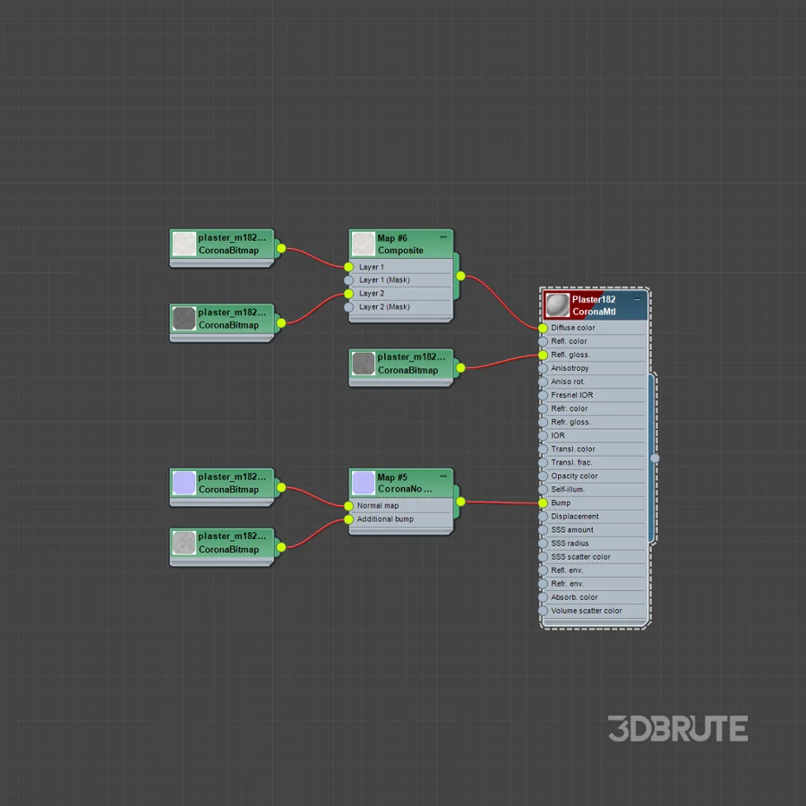Select the 'Absorb. color' slot label
This screenshot has width=806, height=806.
tap(574, 597)
